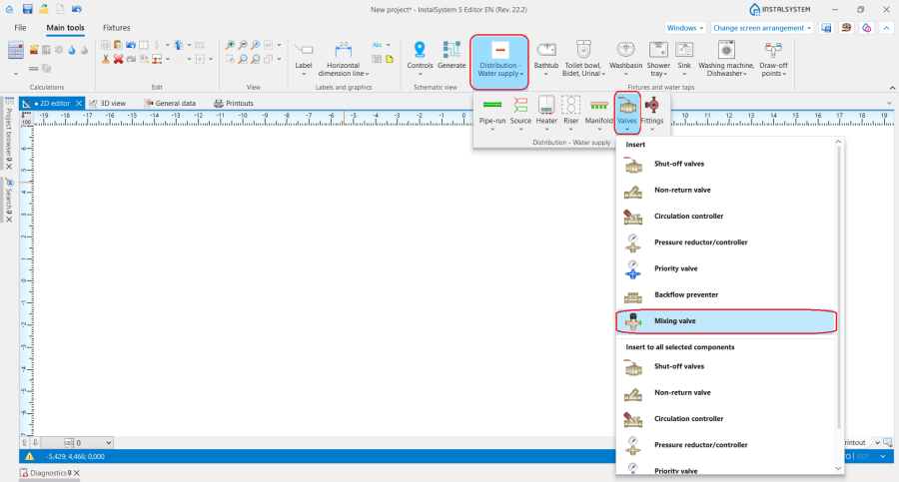Open the Windows dropdown
Screen dimensions: 899x482
click(684, 28)
